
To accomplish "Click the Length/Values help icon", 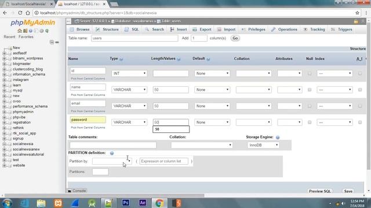I will [179, 59].
